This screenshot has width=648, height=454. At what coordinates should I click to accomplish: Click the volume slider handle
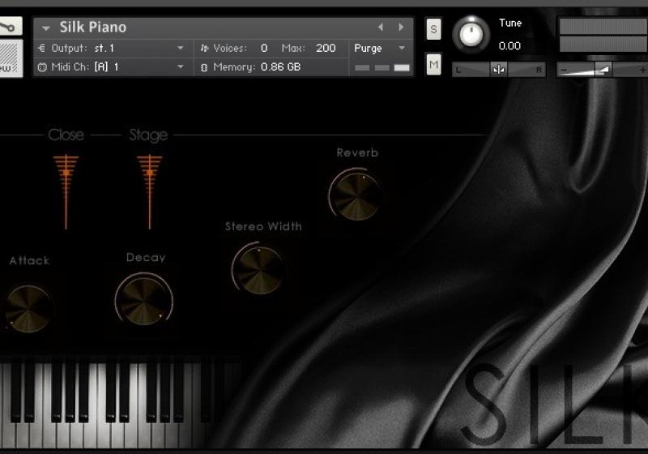(603, 70)
